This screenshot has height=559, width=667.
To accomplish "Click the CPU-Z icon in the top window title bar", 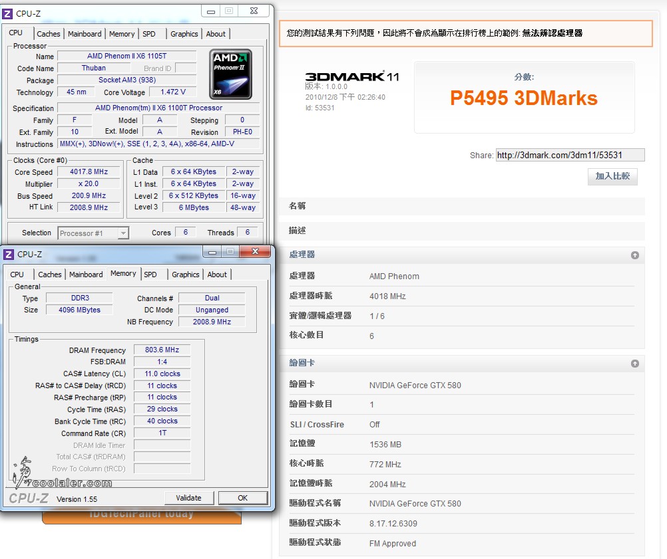I will [8, 13].
